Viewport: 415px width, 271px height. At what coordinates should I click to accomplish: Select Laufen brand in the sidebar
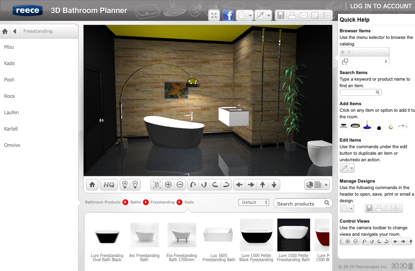click(11, 113)
